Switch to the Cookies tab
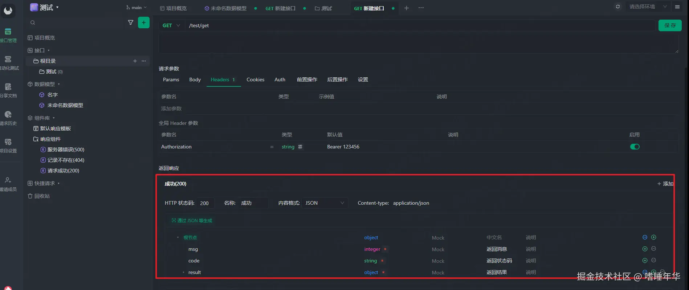The height and width of the screenshot is (290, 689). point(255,79)
